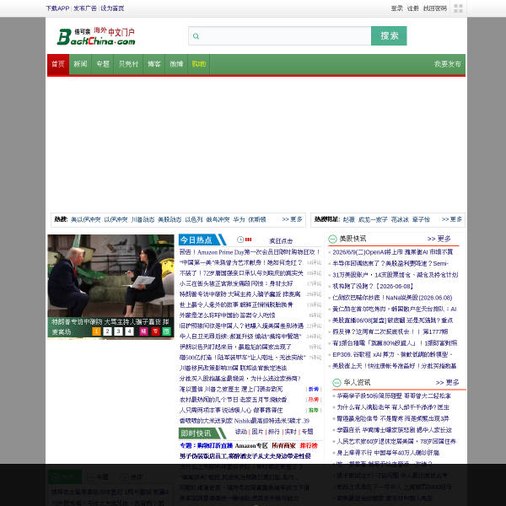This screenshot has height=506, width=506.
Task: Select 图片 filter next to 即时快讯
Action: point(257,432)
